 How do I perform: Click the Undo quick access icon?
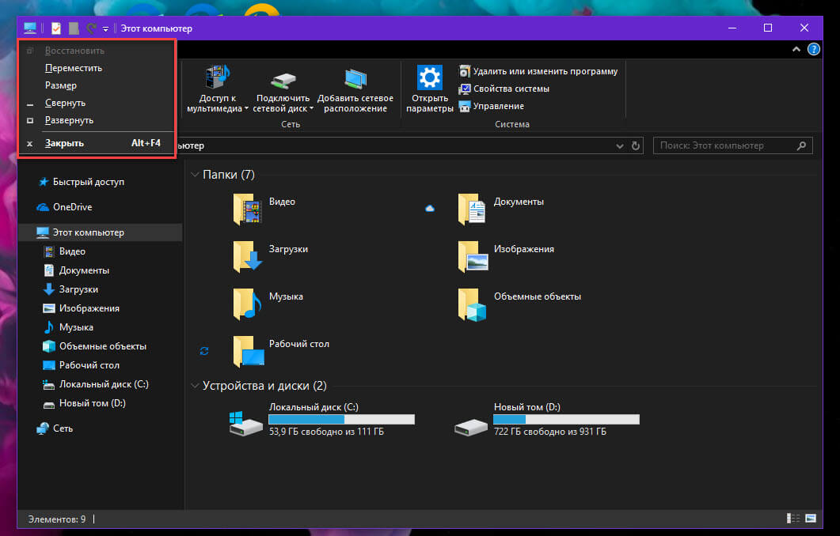pos(92,28)
